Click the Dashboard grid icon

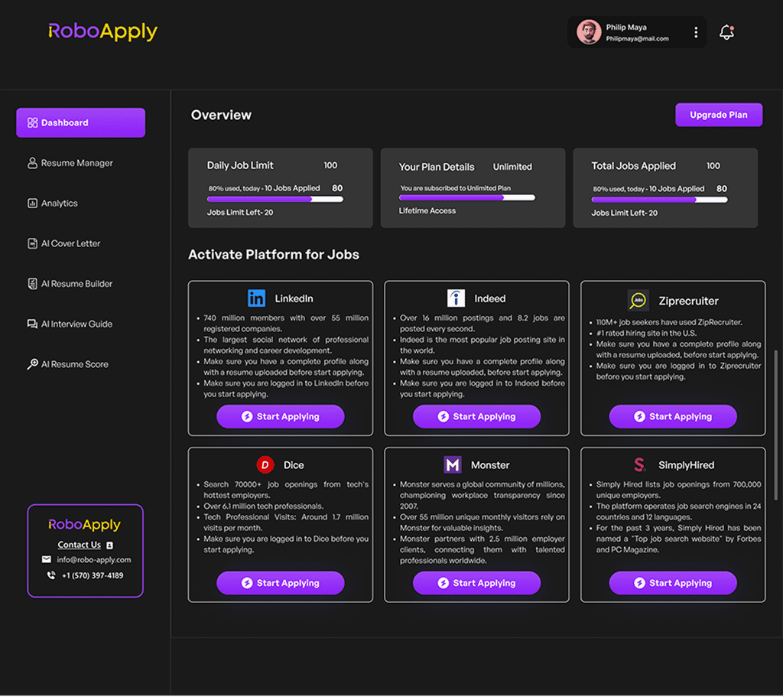[32, 123]
